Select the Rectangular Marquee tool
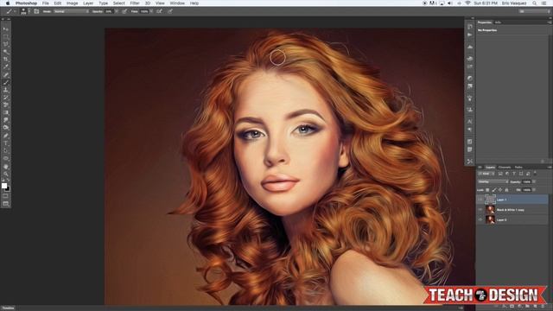Viewport: 553px width, 311px height. (x=6, y=36)
